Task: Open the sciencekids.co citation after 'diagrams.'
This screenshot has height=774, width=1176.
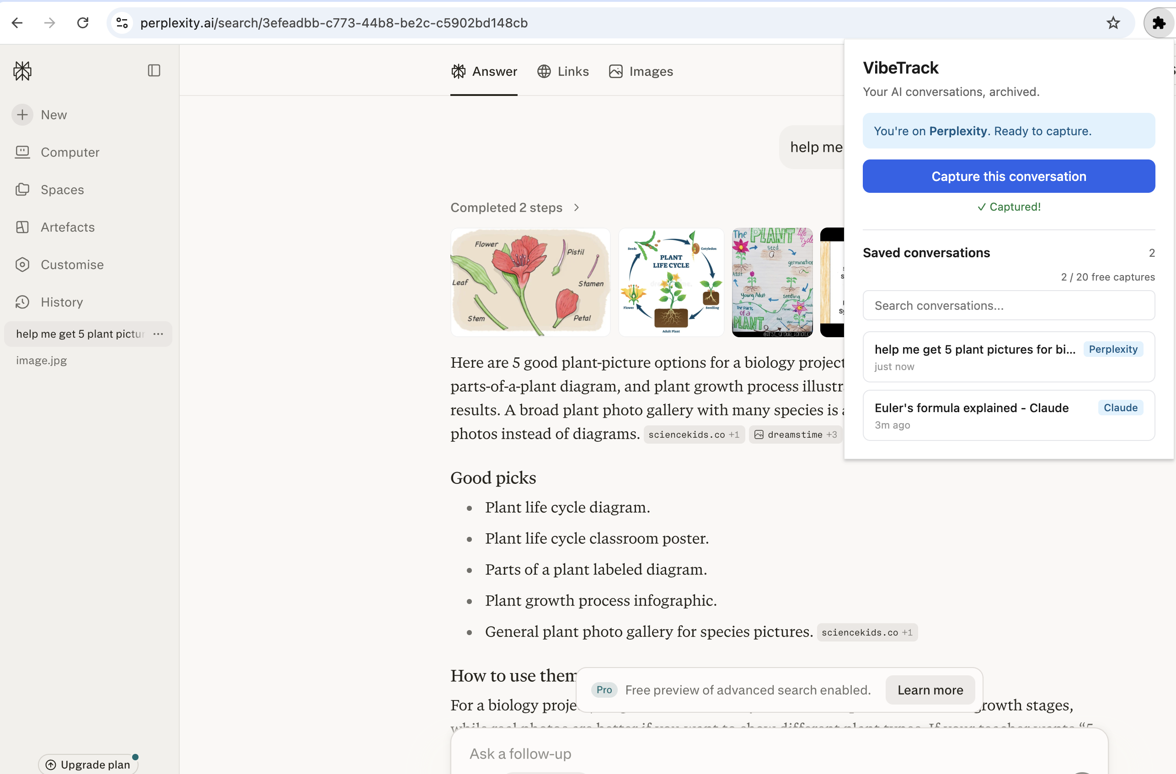Action: point(694,435)
